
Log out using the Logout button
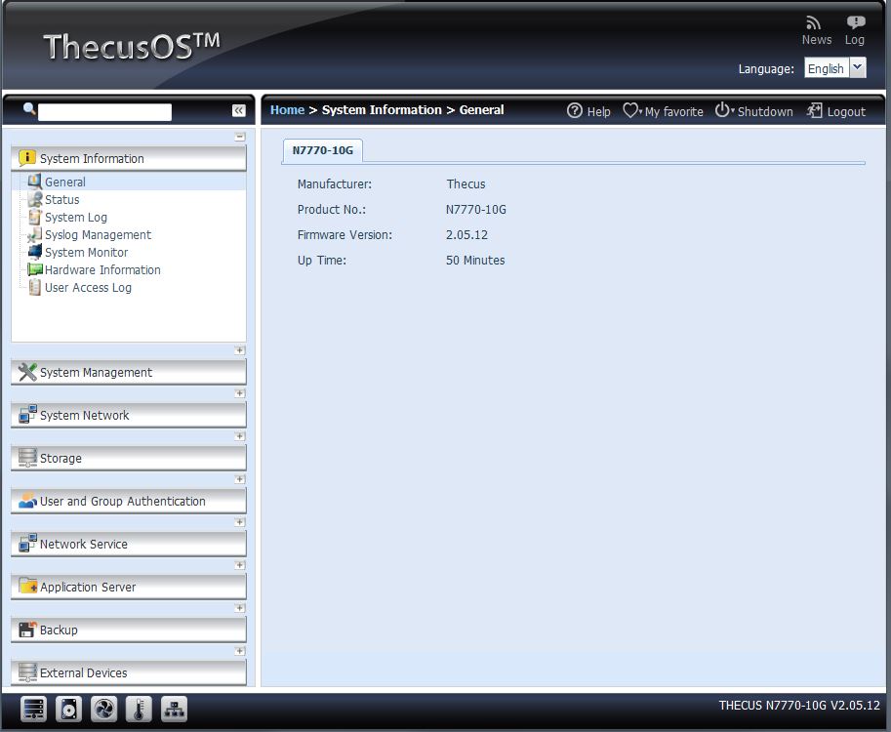click(x=836, y=111)
